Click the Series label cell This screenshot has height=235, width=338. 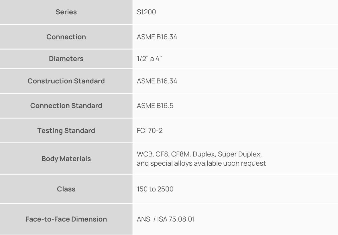point(66,12)
